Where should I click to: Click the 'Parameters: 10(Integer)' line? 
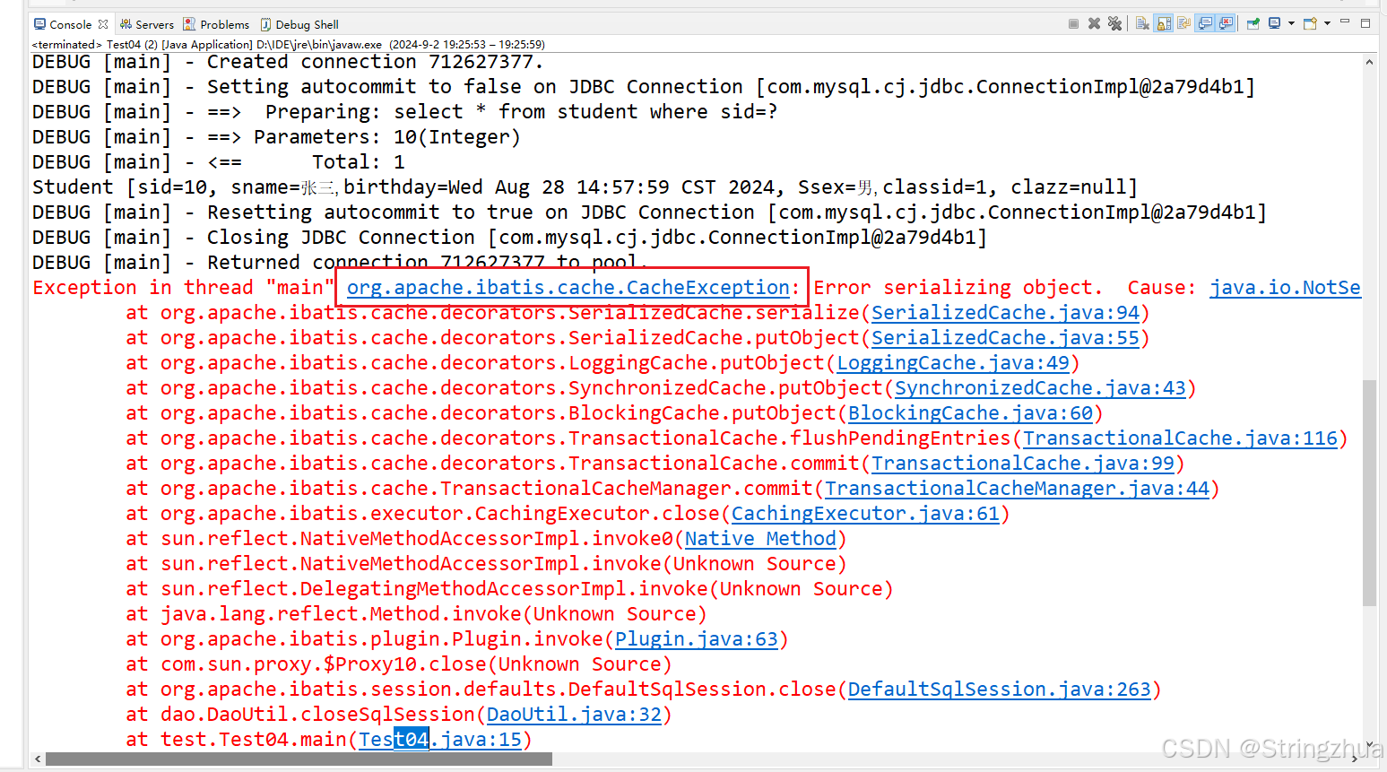coord(276,137)
